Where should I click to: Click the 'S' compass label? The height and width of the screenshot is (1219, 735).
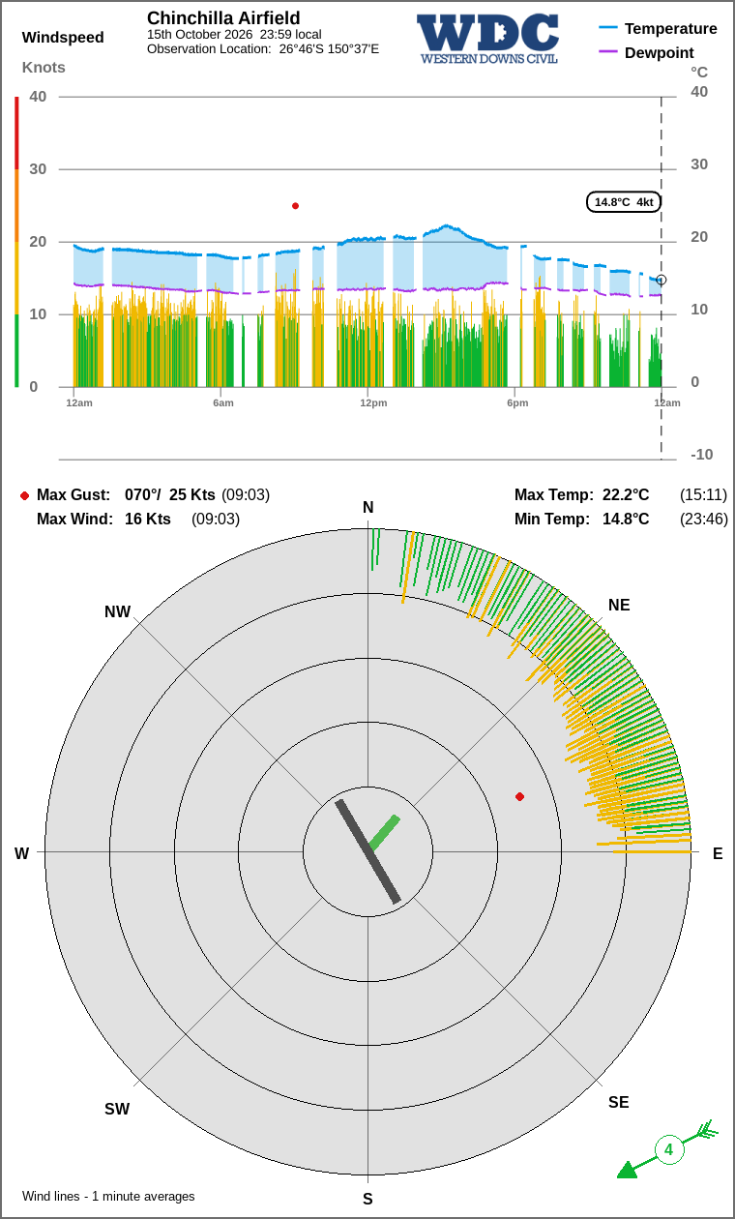tap(367, 1200)
